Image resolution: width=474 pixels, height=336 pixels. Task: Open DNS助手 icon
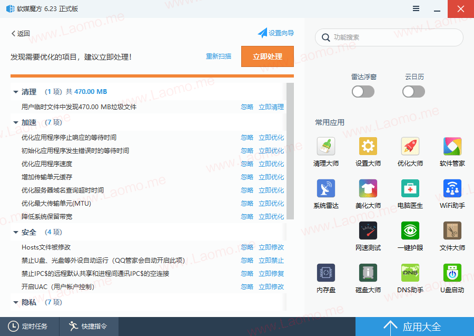410,273
